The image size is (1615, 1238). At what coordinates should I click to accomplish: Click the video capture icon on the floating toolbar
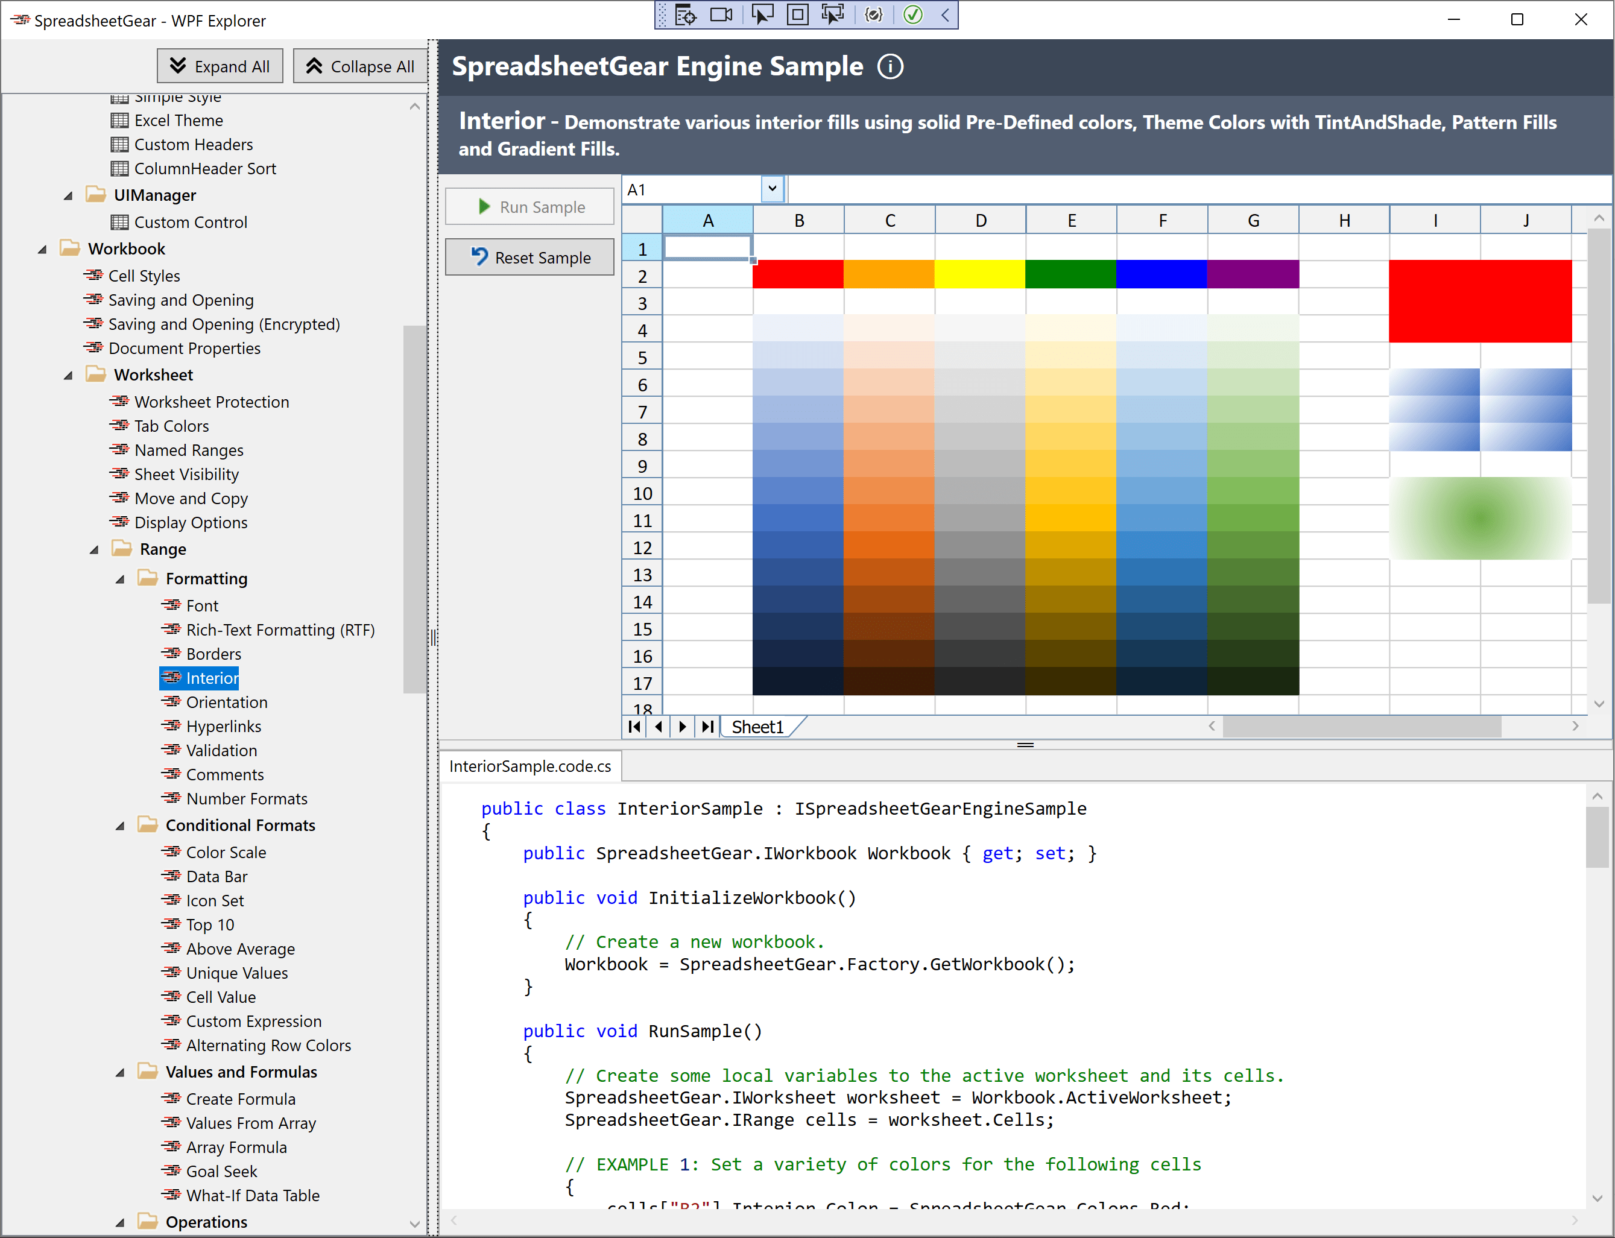(x=721, y=14)
